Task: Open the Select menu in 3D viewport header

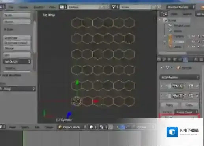Action: tap(24, 127)
